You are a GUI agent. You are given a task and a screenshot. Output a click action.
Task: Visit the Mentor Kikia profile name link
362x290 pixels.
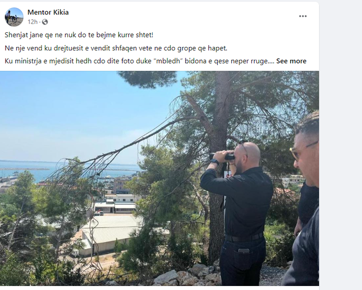(48, 12)
